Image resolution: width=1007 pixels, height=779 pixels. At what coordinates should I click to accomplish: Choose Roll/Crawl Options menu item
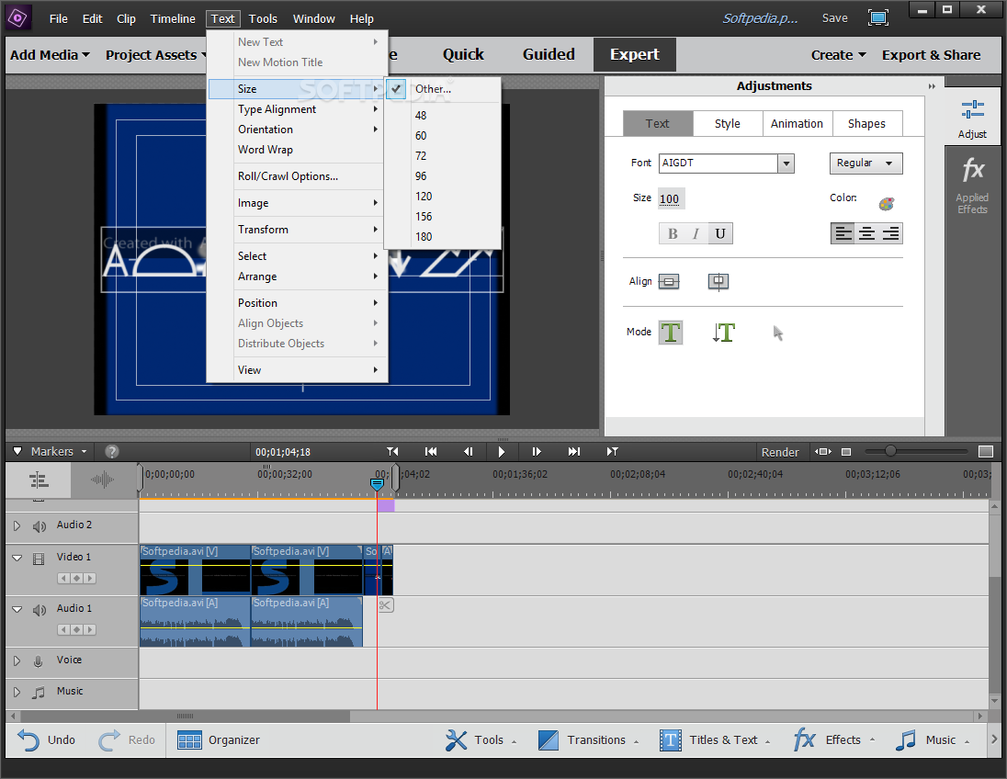pos(298,176)
